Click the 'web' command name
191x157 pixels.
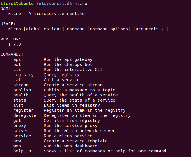[17, 146]
